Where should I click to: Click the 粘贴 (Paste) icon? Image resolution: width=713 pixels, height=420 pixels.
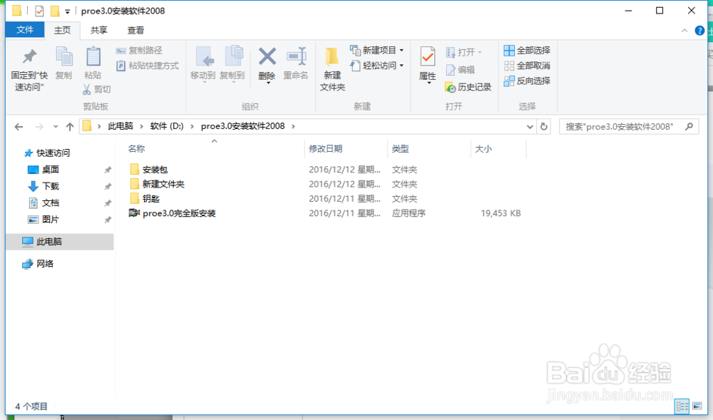[93, 64]
